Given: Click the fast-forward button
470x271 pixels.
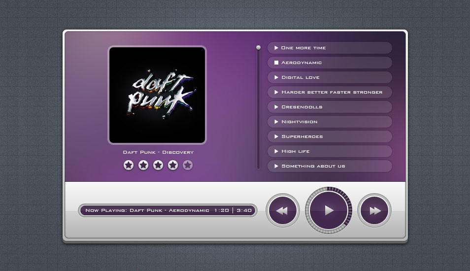Looking at the screenshot, I should pyautogui.click(x=374, y=210).
